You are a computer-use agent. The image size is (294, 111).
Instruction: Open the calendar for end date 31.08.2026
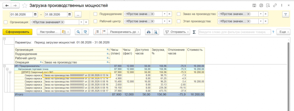click(69, 14)
